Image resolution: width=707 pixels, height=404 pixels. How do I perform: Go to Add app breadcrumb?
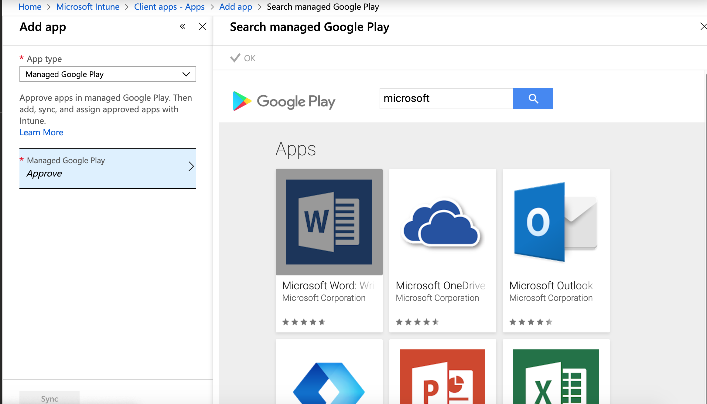pos(236,7)
